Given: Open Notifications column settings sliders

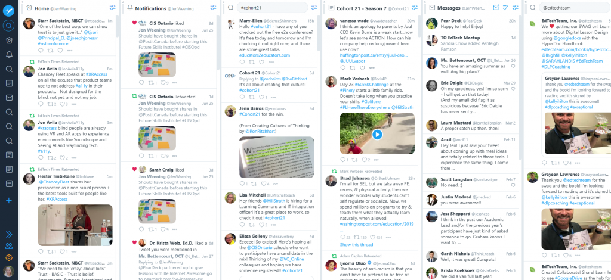Looking at the screenshot, I should point(213,7).
